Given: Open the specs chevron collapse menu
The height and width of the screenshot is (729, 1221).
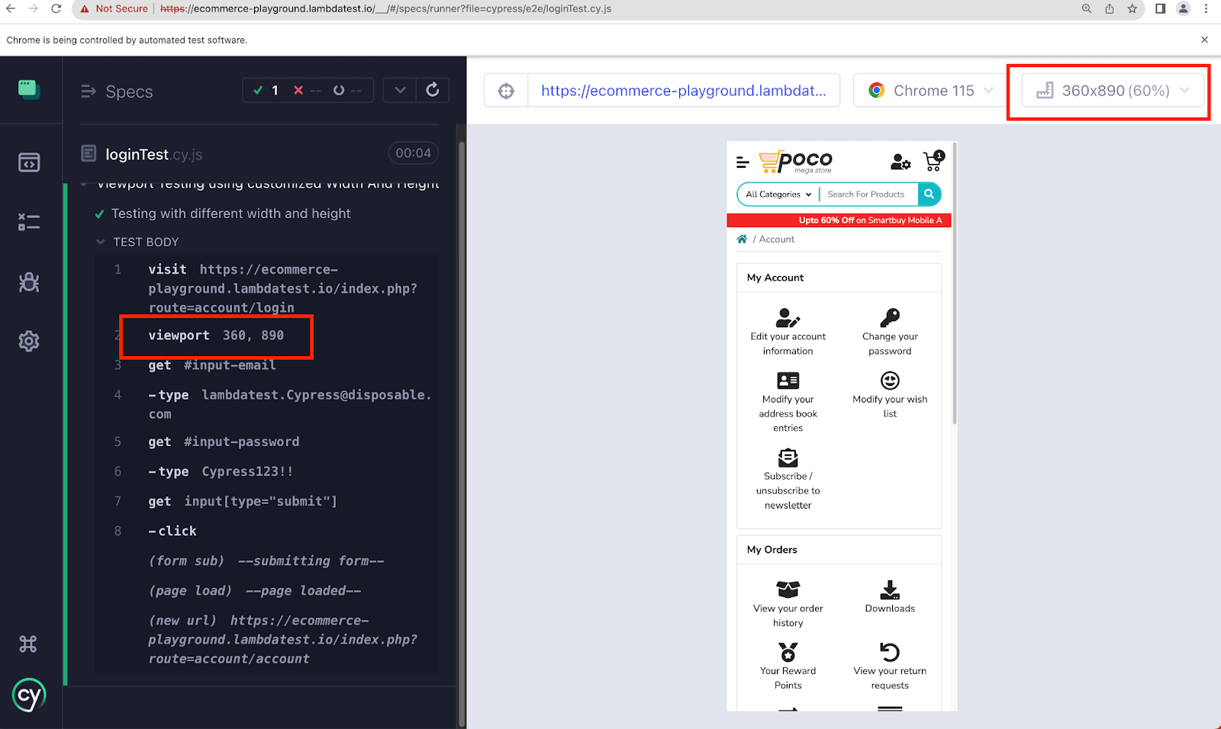Looking at the screenshot, I should click(x=399, y=90).
